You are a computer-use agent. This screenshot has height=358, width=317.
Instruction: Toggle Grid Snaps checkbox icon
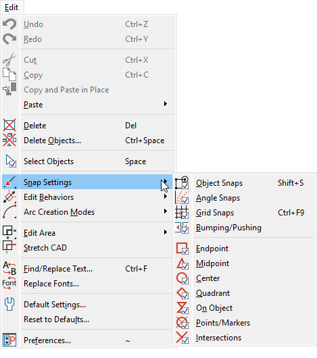click(x=182, y=212)
